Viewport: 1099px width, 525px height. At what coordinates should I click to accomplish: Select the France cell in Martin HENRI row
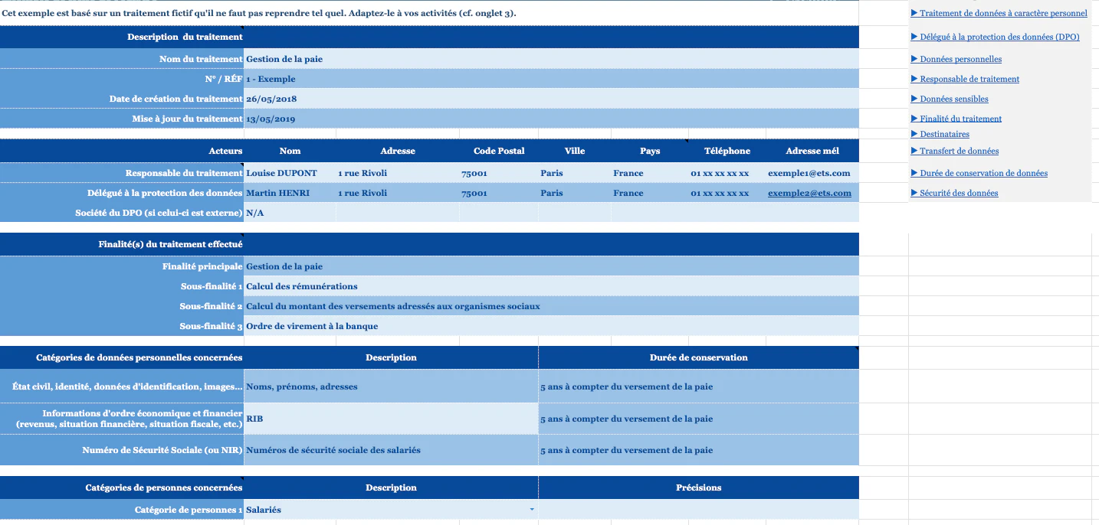click(649, 193)
